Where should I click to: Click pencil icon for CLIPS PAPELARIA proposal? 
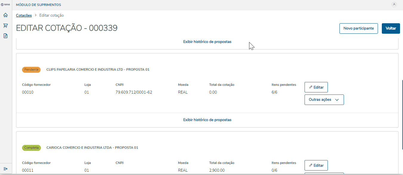click(311, 87)
